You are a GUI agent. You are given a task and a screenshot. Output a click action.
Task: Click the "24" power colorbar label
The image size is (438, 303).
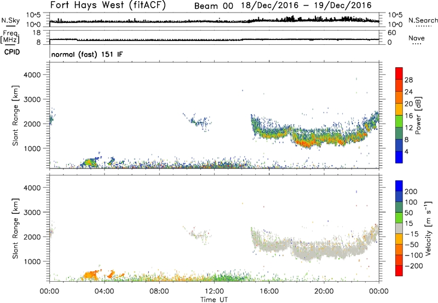tap(408, 92)
